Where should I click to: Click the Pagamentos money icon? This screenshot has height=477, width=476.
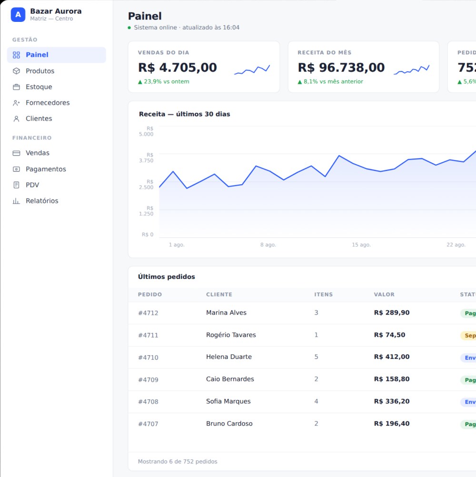pyautogui.click(x=17, y=169)
